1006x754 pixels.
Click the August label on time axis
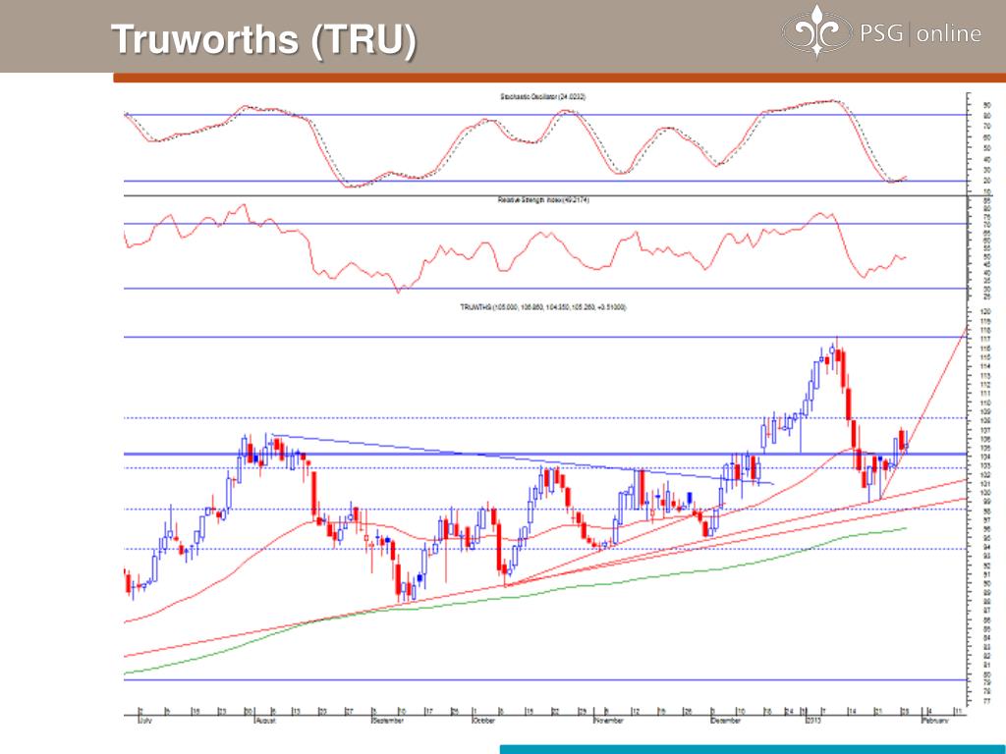tap(265, 721)
